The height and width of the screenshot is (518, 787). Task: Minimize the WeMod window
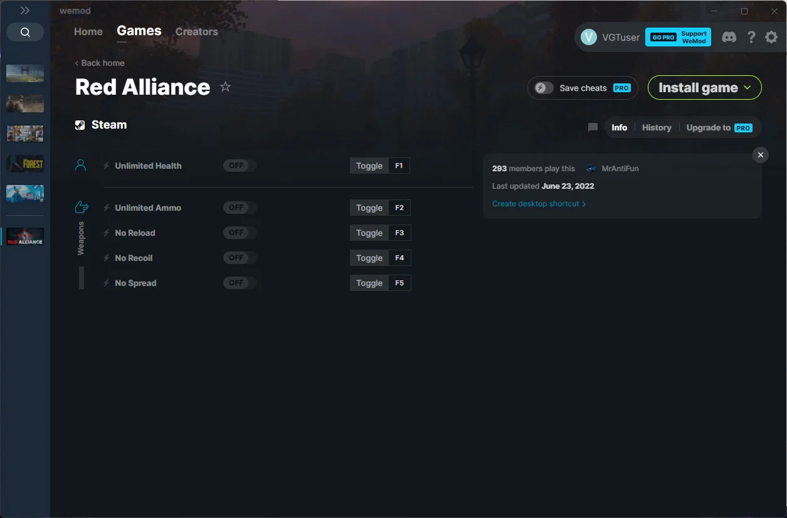[715, 11]
